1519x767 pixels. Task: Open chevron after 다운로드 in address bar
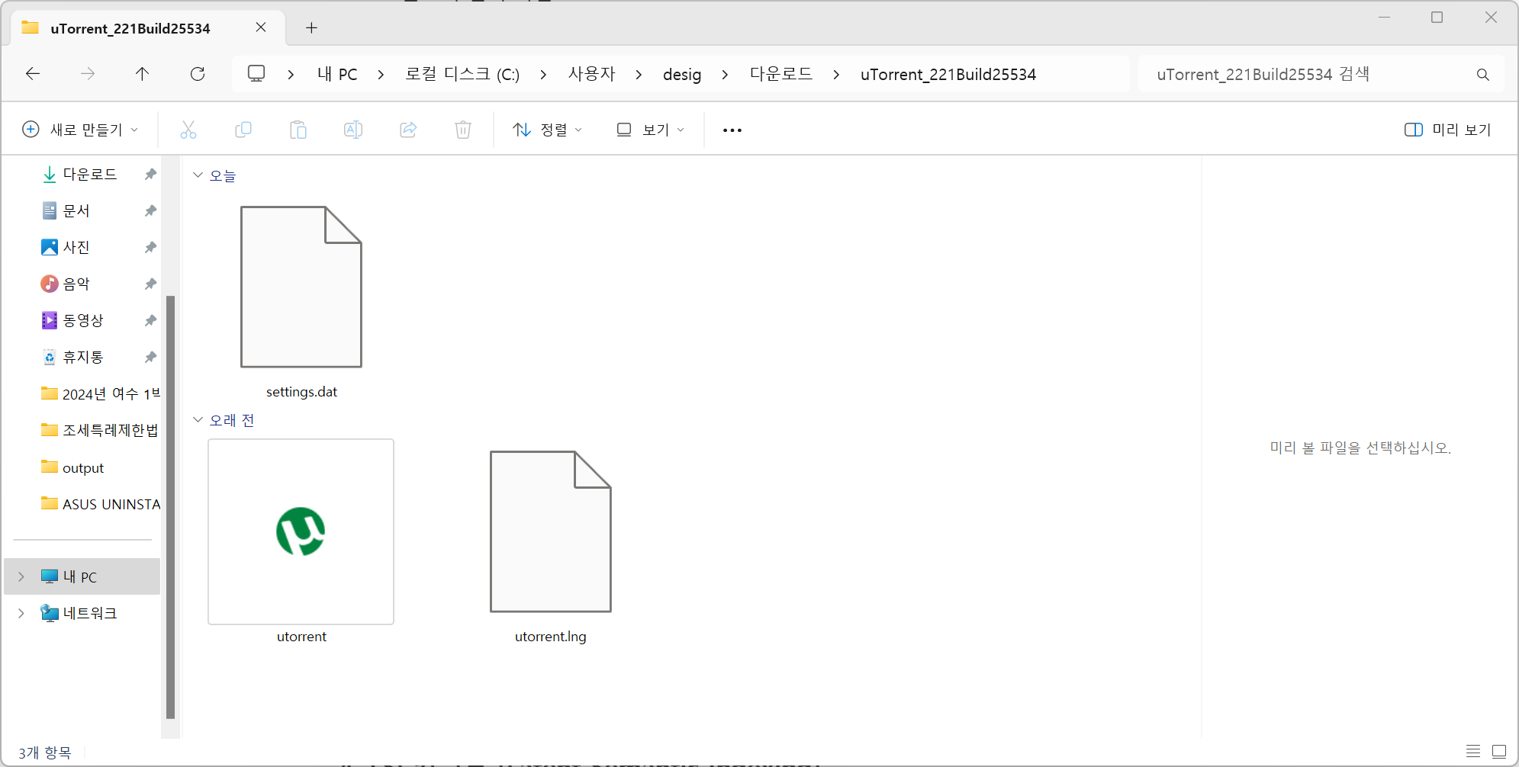pos(836,74)
